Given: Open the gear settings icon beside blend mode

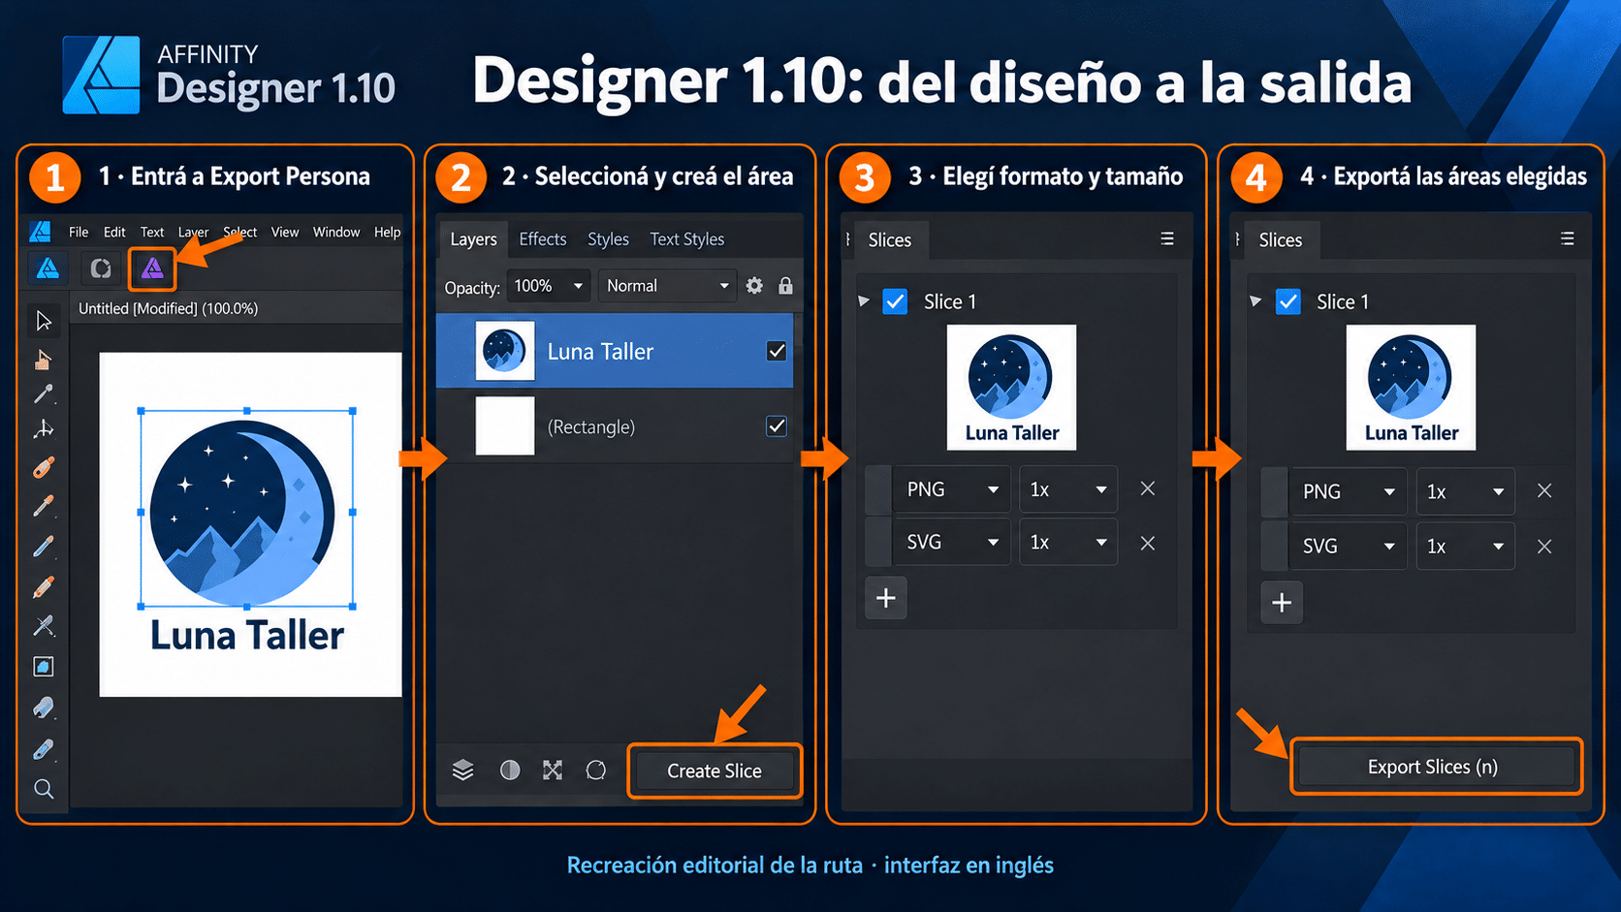Looking at the screenshot, I should pos(754,286).
